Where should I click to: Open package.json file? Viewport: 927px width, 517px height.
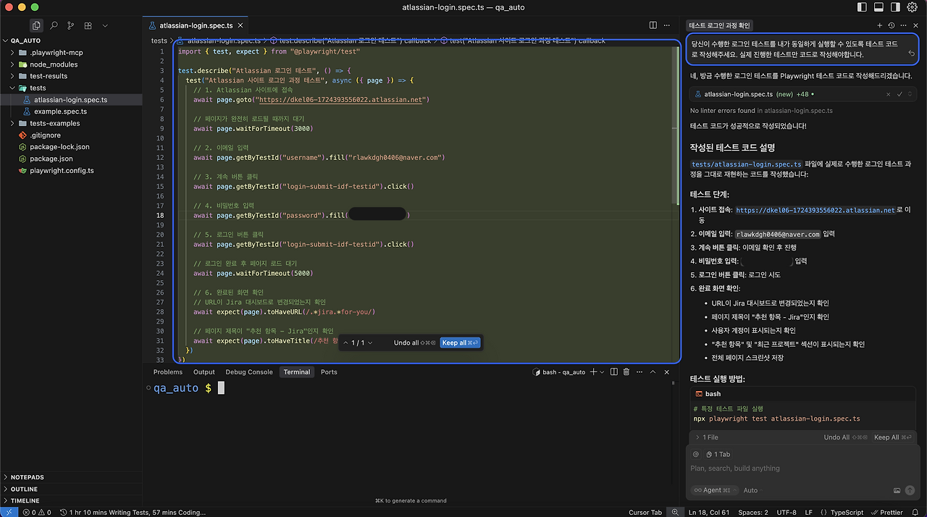pos(71,159)
